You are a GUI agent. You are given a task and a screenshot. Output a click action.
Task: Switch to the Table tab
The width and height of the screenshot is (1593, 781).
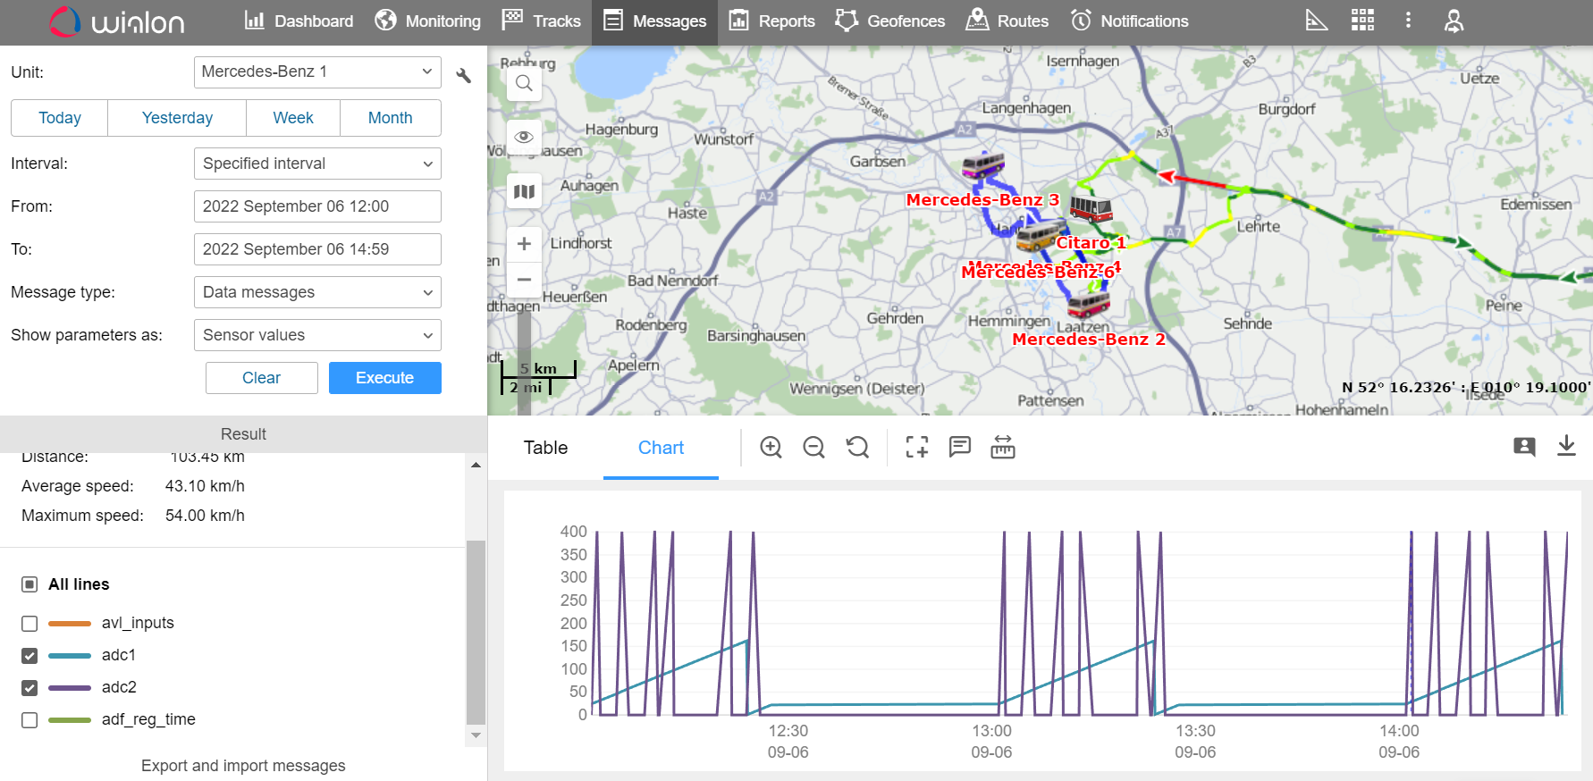[x=545, y=448]
